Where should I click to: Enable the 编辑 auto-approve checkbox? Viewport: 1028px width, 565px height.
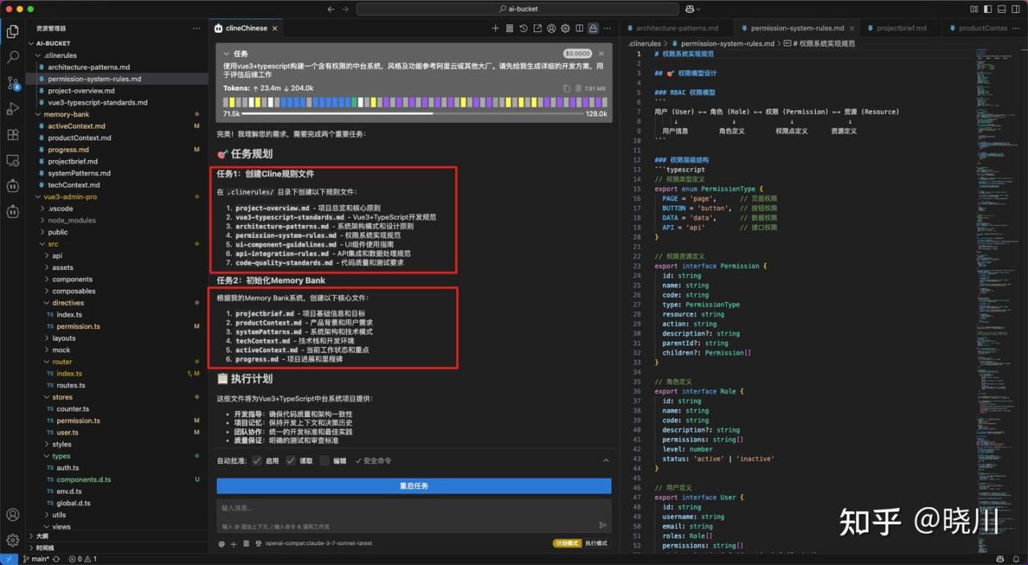click(x=324, y=461)
